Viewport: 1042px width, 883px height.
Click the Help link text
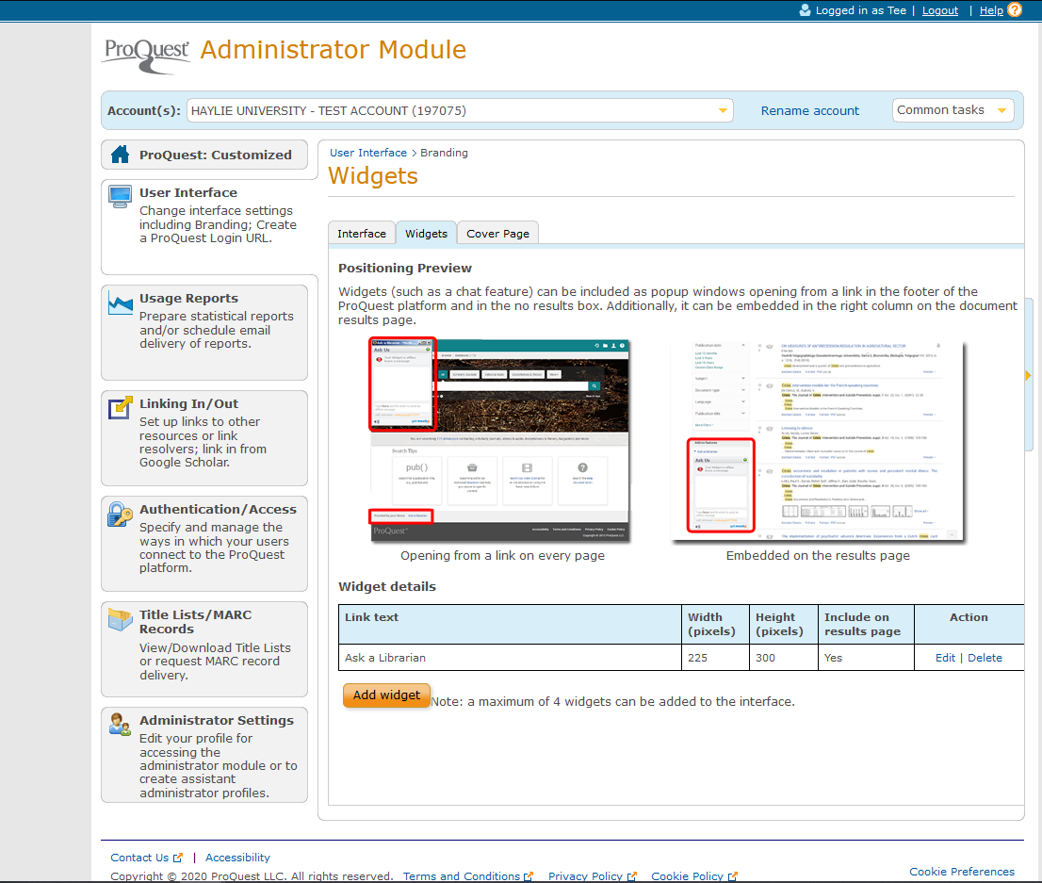tap(991, 10)
